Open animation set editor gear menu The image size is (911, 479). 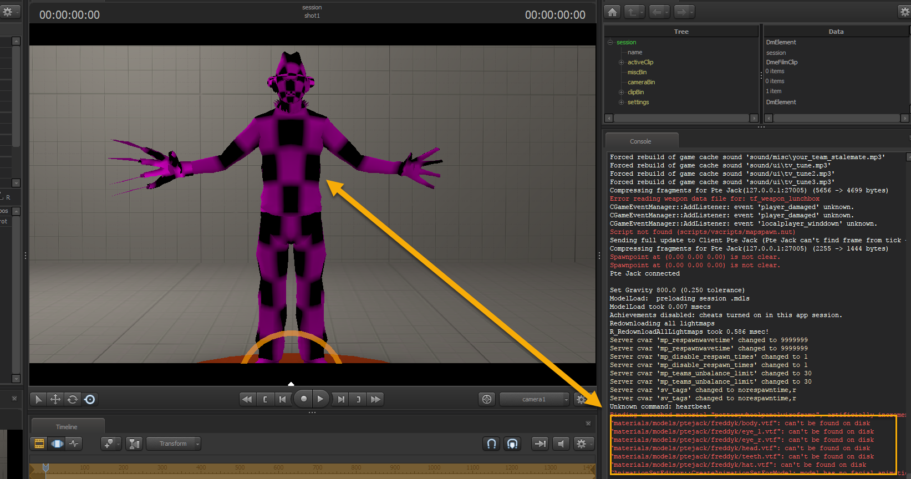click(x=9, y=12)
